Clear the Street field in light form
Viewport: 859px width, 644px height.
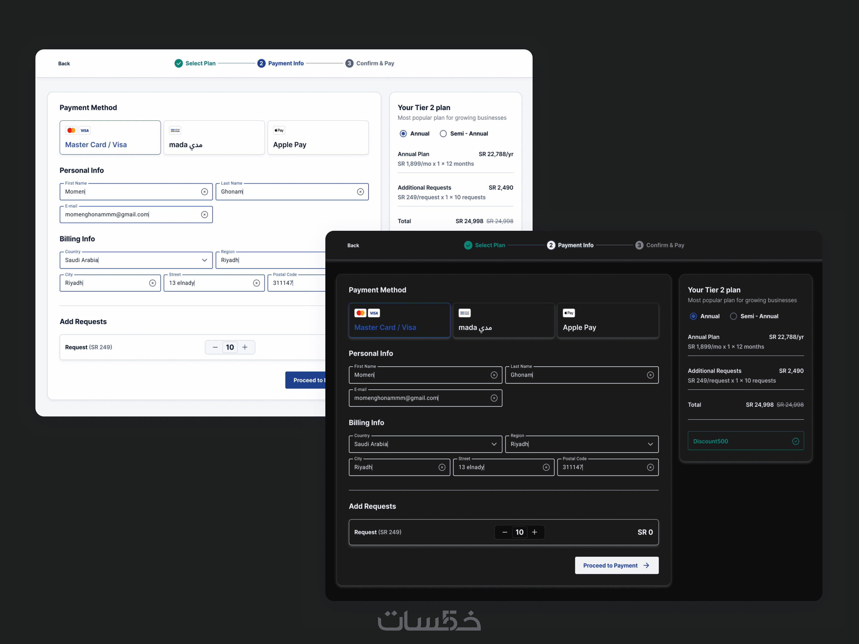pos(256,283)
